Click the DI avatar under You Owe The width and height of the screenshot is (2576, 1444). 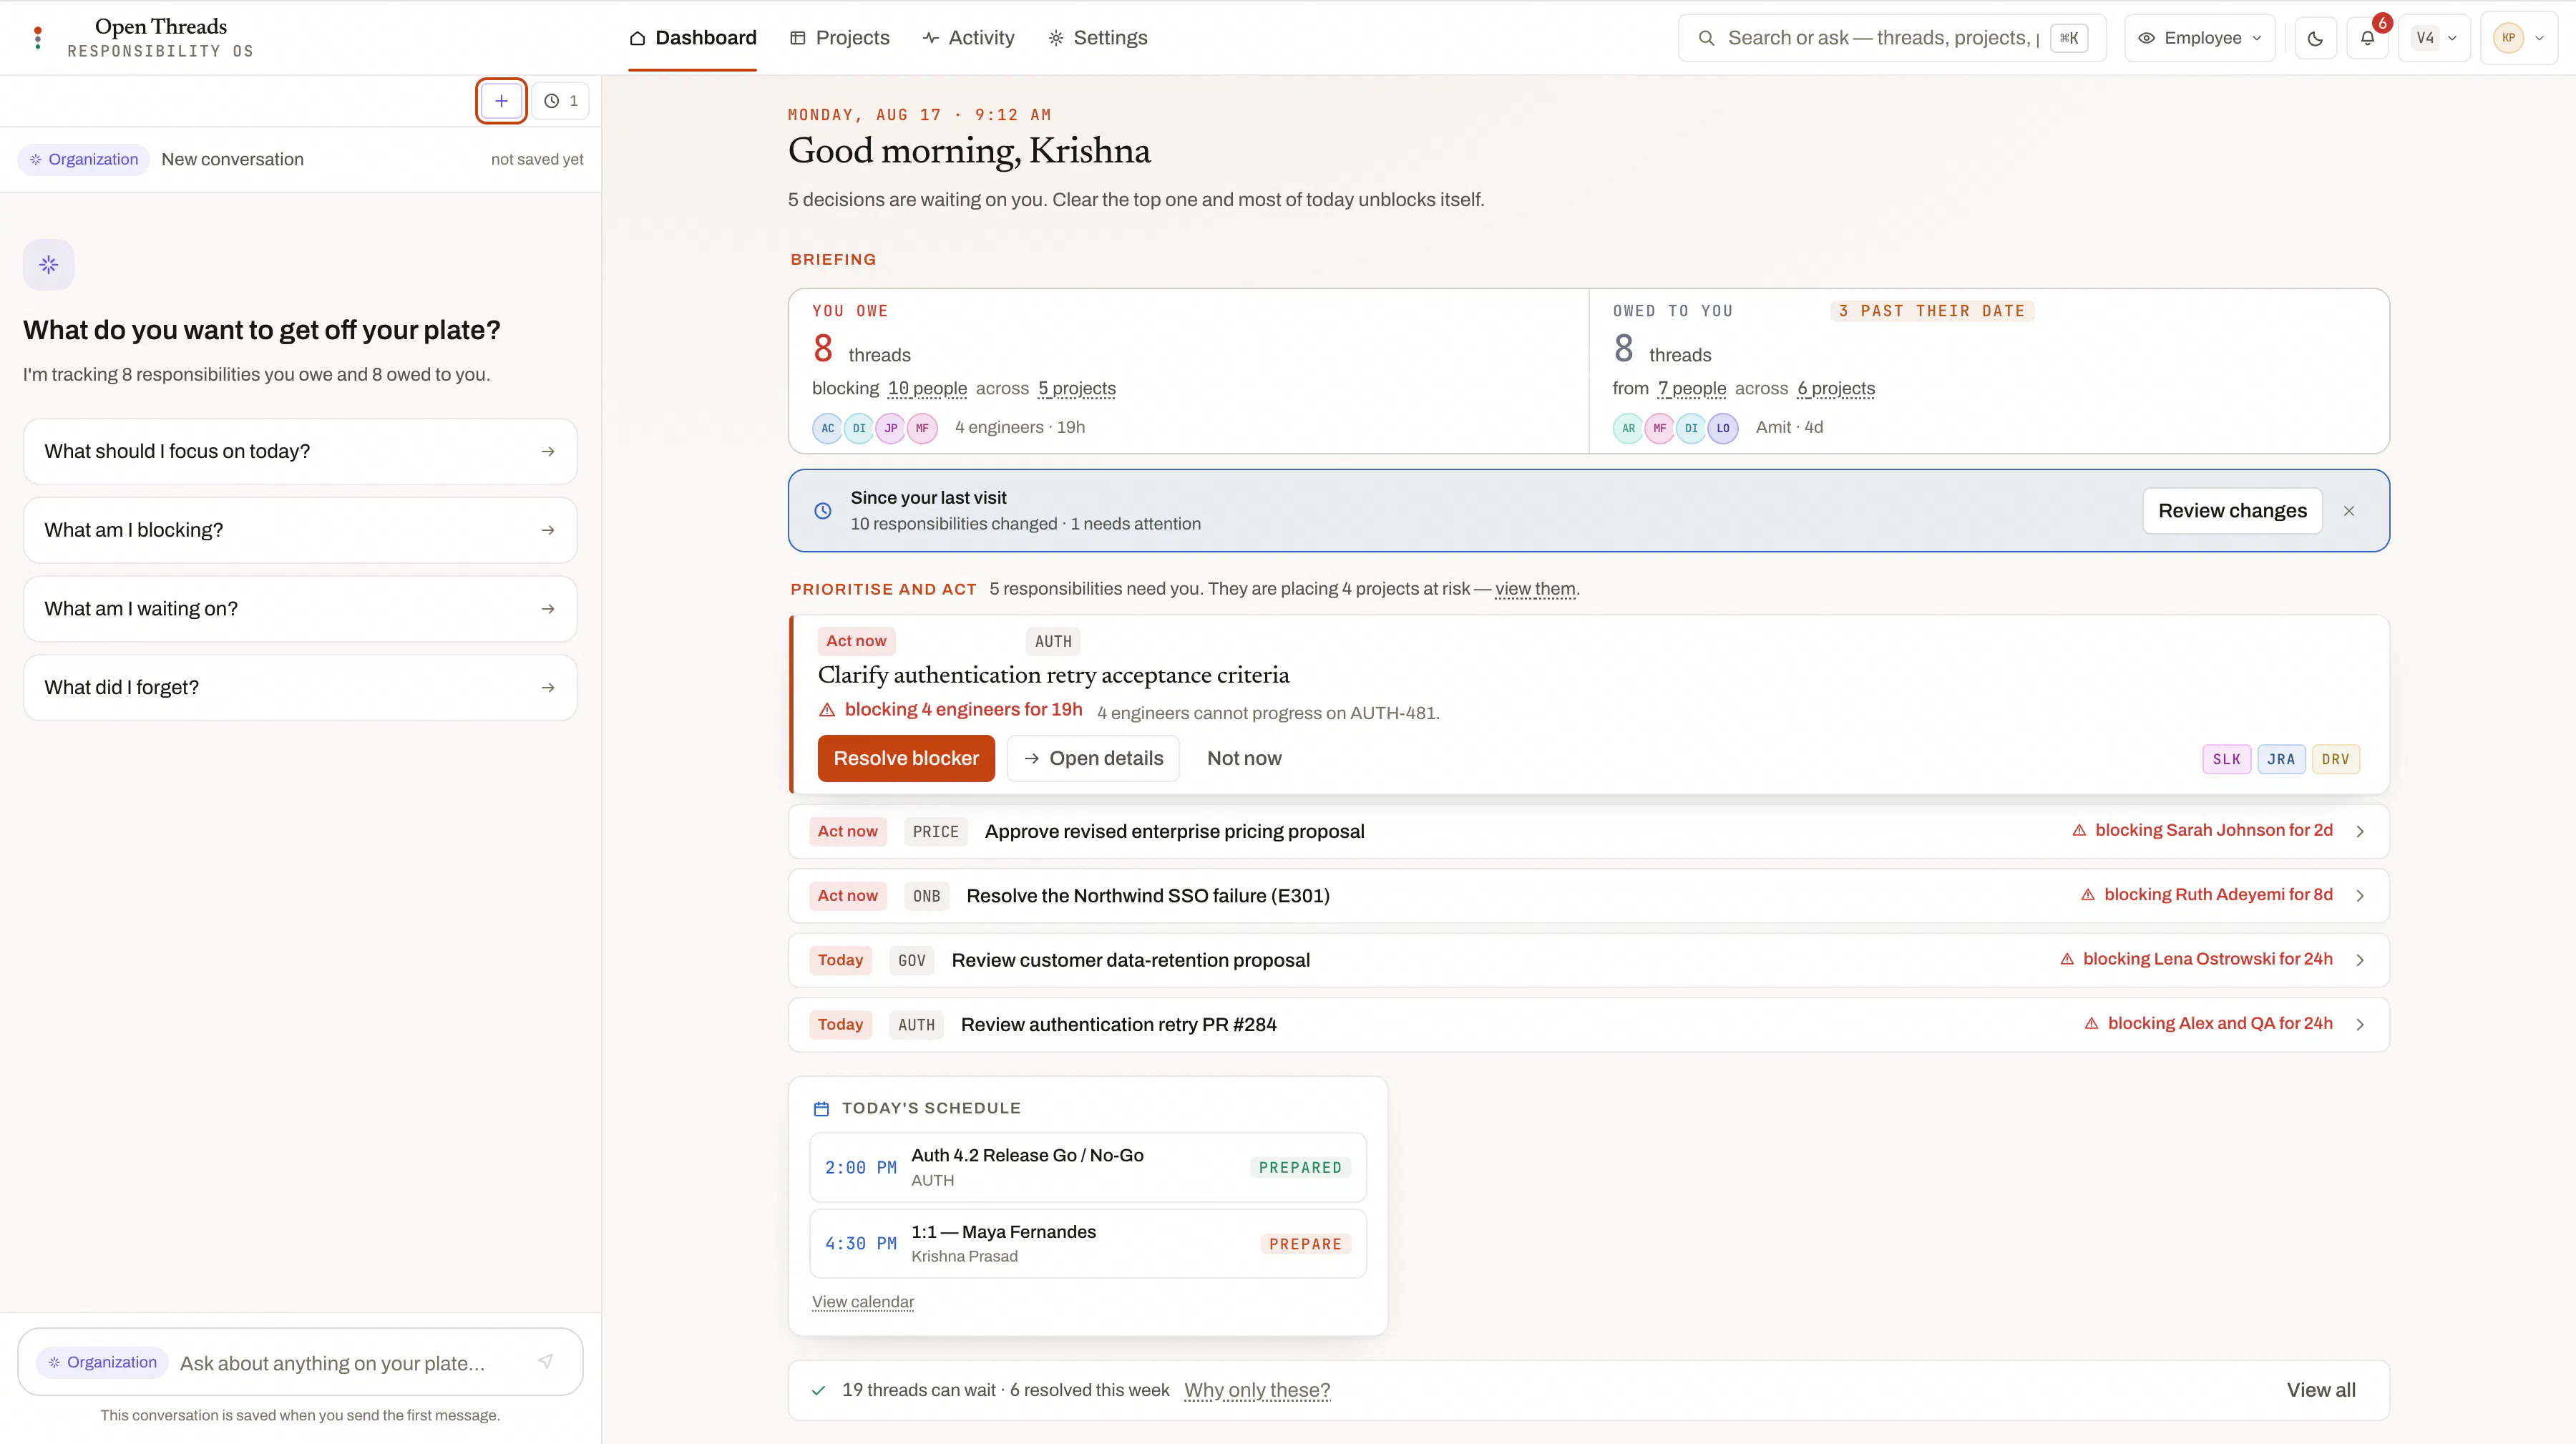859,428
